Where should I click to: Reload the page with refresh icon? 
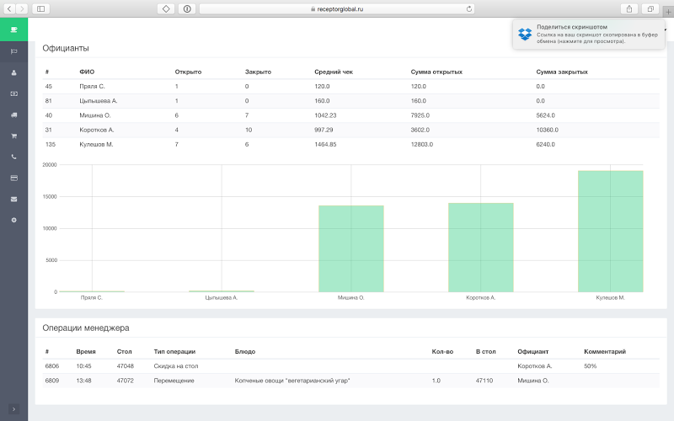pos(469,8)
